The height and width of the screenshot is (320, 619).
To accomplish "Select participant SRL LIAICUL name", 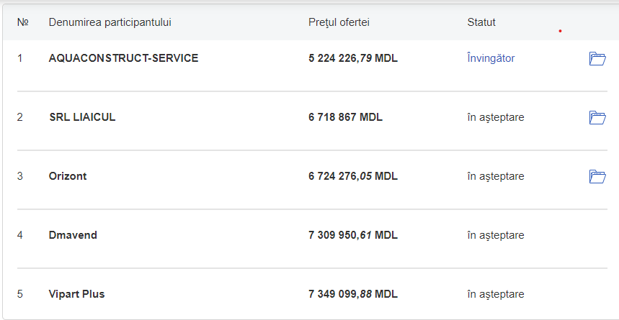I will 82,117.
